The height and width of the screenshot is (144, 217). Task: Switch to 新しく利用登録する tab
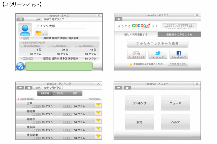(x=136, y=34)
